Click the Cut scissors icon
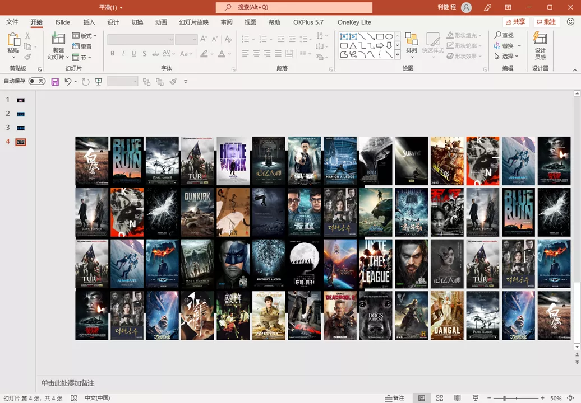 point(27,36)
